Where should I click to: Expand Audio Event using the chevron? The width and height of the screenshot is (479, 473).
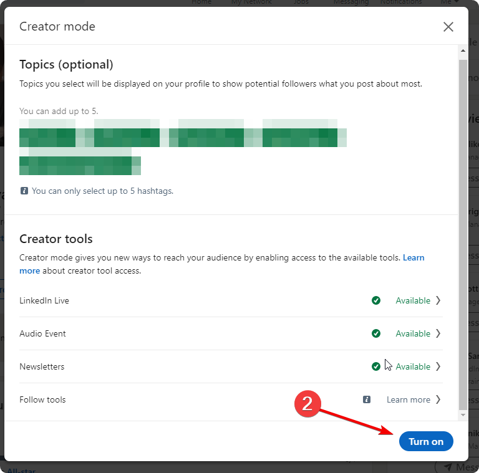(x=438, y=333)
